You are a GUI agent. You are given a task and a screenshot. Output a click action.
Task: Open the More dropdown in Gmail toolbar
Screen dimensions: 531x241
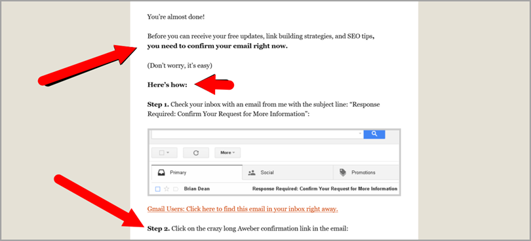click(227, 153)
